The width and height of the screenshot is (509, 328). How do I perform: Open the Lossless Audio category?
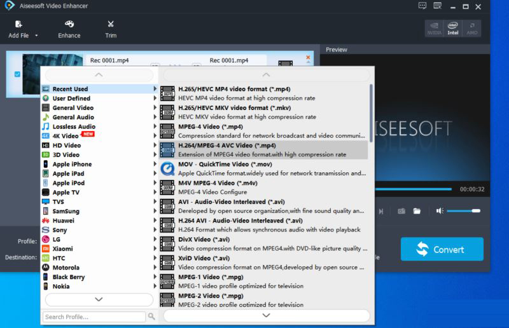pos(99,126)
